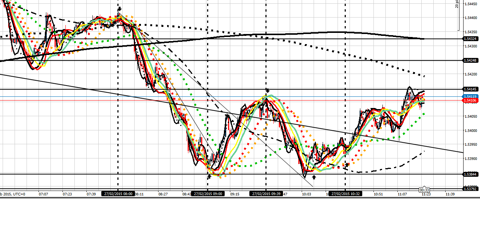Viewport: 480px width, 247px height.
Task: Select the 27/02/2015 09:39 time label
Action: [x=266, y=194]
